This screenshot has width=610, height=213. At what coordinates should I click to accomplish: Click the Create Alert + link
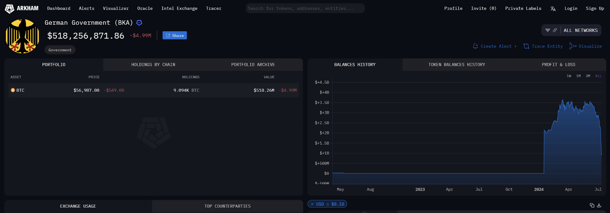pos(499,46)
